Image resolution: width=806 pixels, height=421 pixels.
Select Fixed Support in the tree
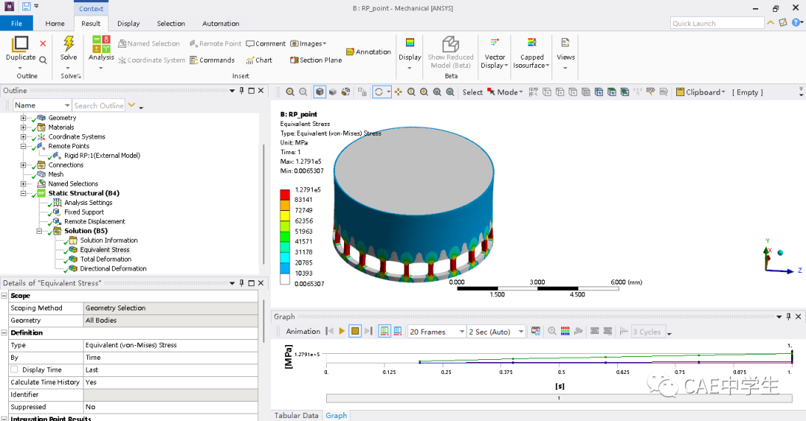click(84, 212)
